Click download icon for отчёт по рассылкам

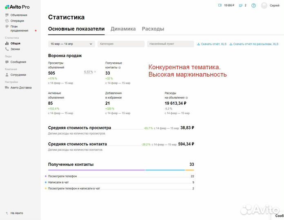tap(231, 44)
